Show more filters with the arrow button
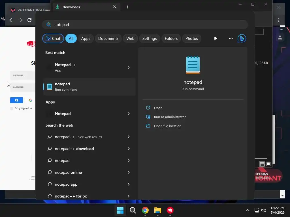This screenshot has height=217, width=290. (216, 38)
